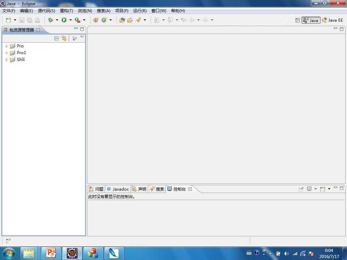Click the Back navigation arrow icon
The height and width of the screenshot is (260, 347).
192,20
